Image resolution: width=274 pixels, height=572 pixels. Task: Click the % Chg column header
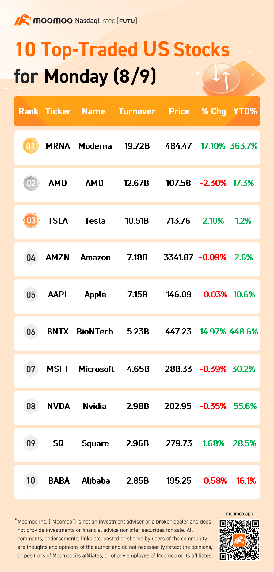pyautogui.click(x=214, y=111)
